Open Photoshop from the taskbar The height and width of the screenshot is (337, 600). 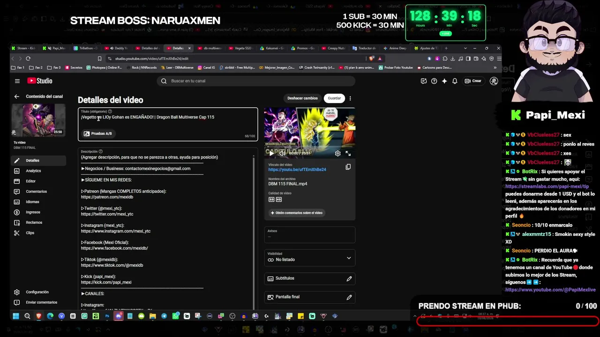coord(107,316)
